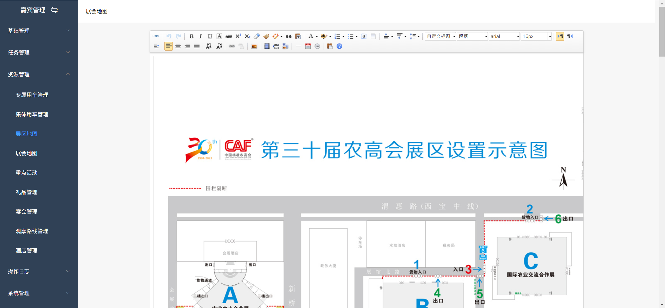Open 集体用车管理 in sidebar
The width and height of the screenshot is (665, 308).
pos(32,114)
